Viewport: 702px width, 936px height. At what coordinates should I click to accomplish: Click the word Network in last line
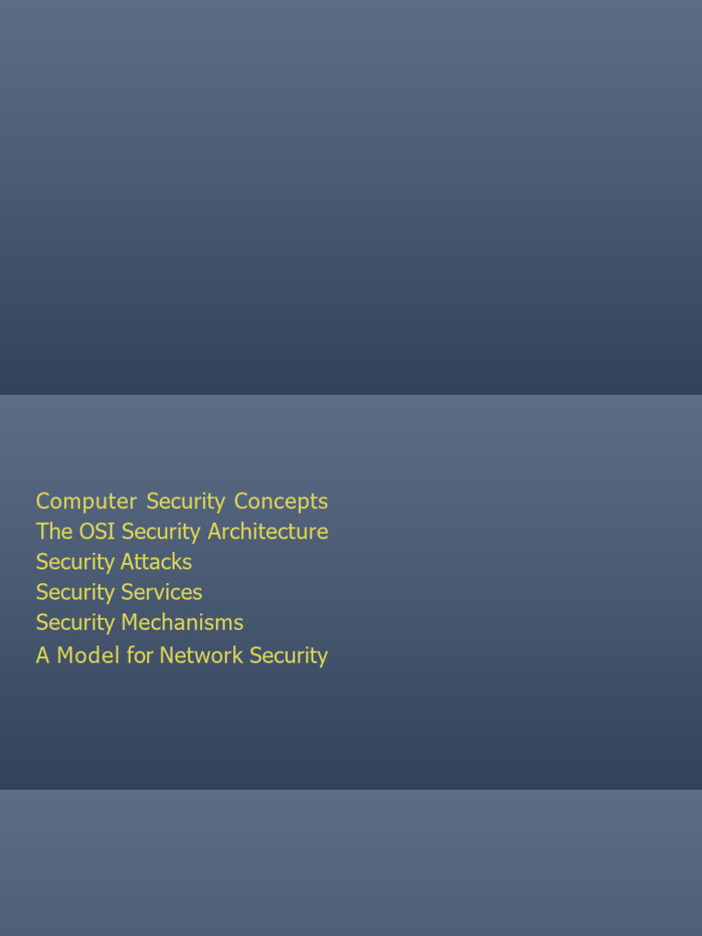(x=196, y=655)
